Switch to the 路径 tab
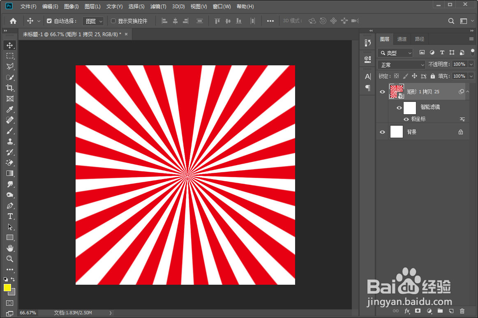 pos(420,39)
